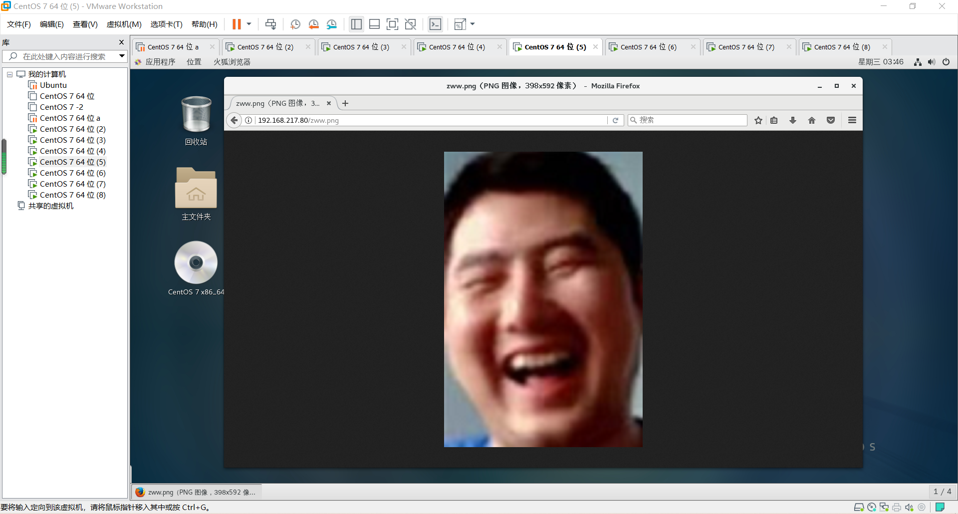Enter full screen mode via toolbar icon
Screen dimensions: 958x514
392,24
